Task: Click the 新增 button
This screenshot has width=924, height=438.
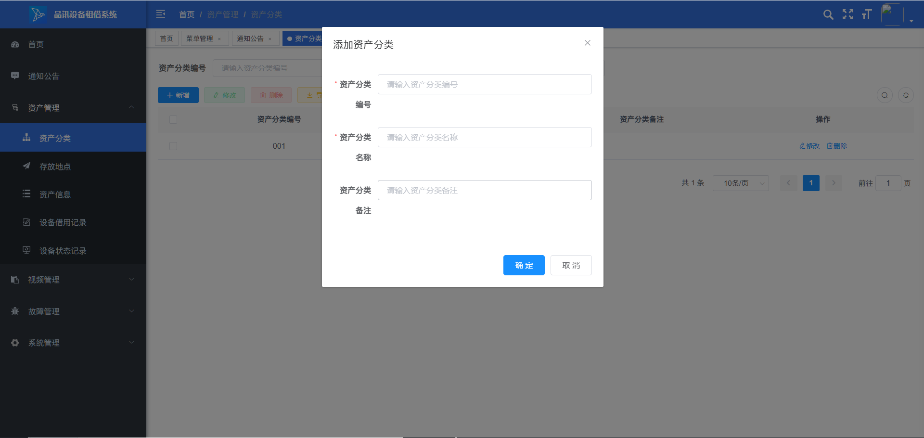Action: coord(178,95)
